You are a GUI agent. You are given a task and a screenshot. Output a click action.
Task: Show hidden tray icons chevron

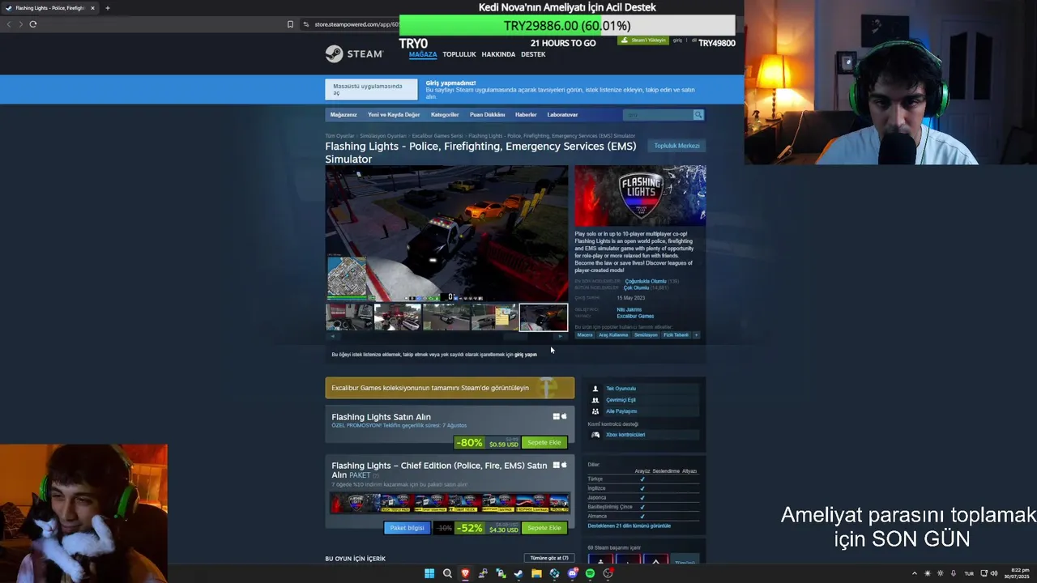pyautogui.click(x=915, y=573)
